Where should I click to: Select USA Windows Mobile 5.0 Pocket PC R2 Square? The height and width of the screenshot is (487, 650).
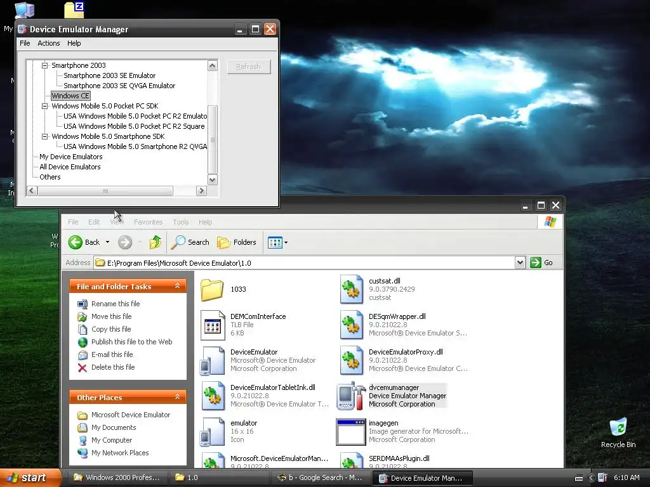(x=134, y=126)
